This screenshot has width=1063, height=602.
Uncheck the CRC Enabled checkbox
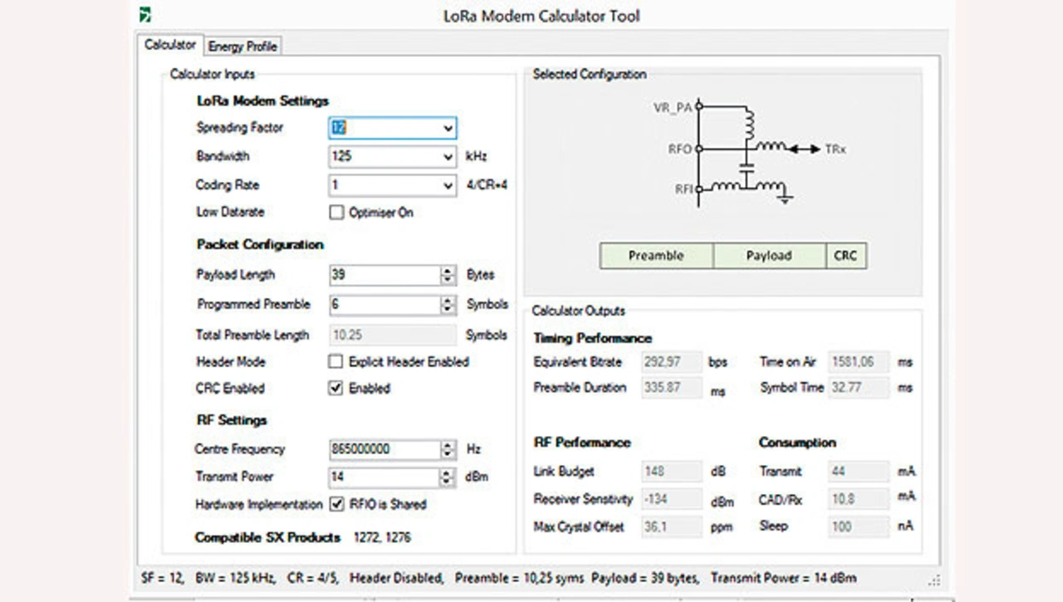[x=336, y=389]
